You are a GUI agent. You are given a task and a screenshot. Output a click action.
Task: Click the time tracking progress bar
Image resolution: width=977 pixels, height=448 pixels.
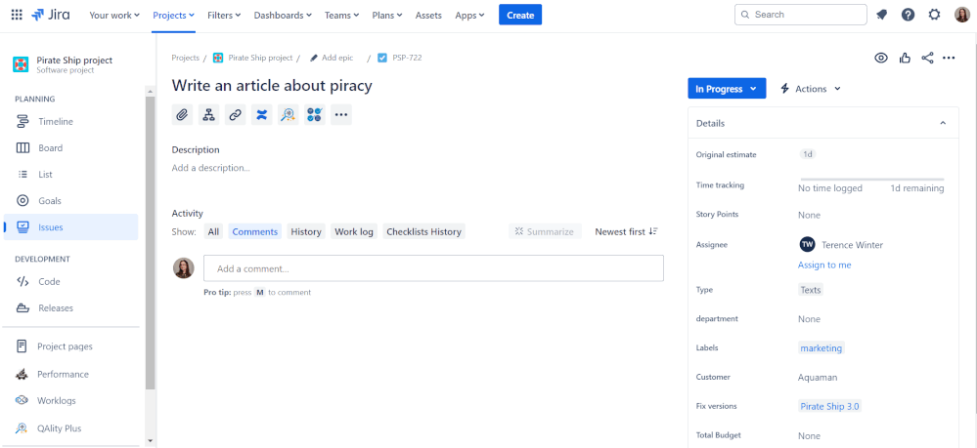(x=871, y=180)
